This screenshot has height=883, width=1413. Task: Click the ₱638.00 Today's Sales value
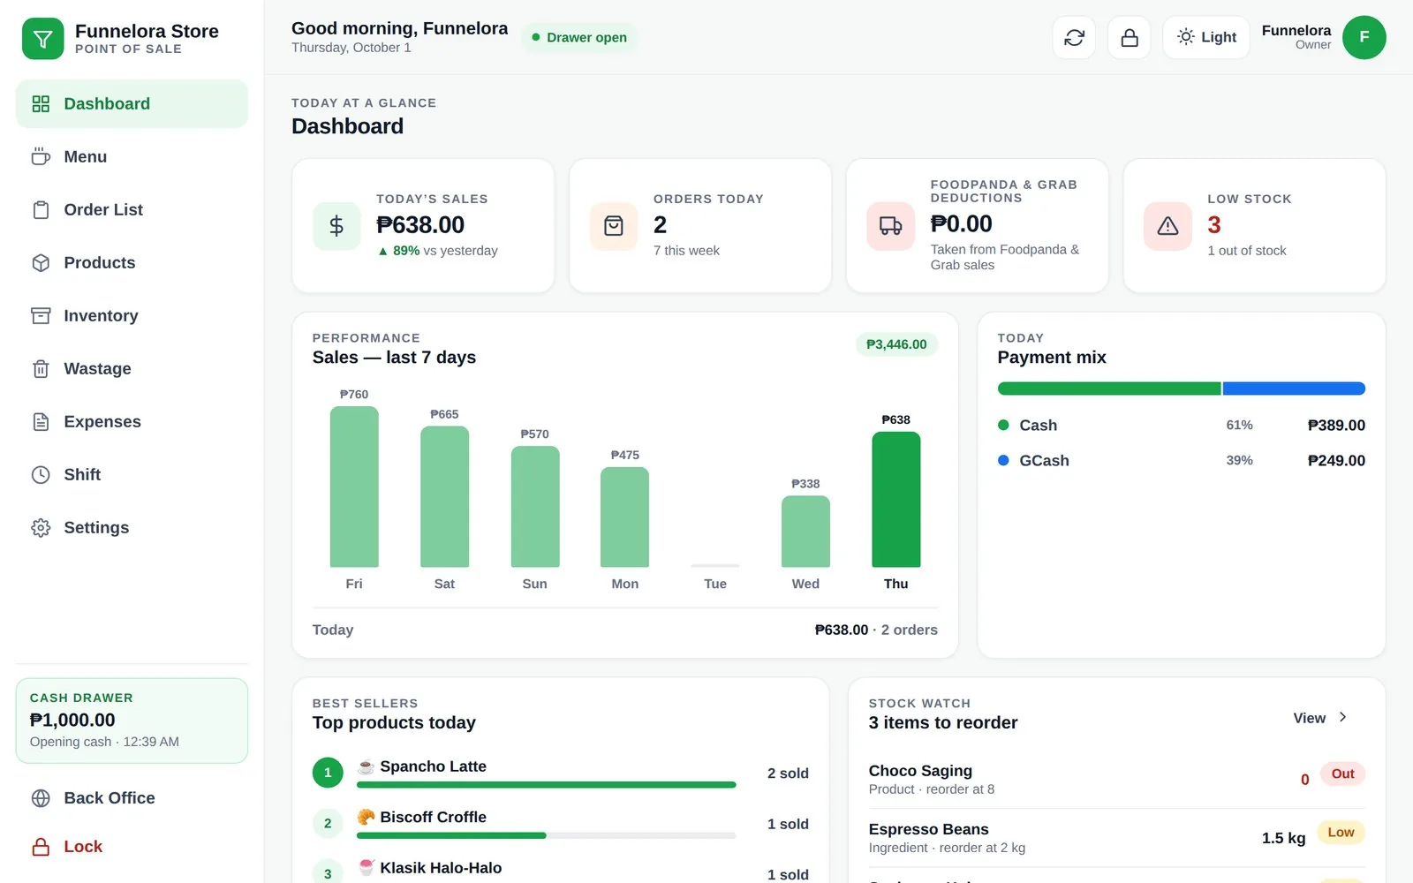420,225
